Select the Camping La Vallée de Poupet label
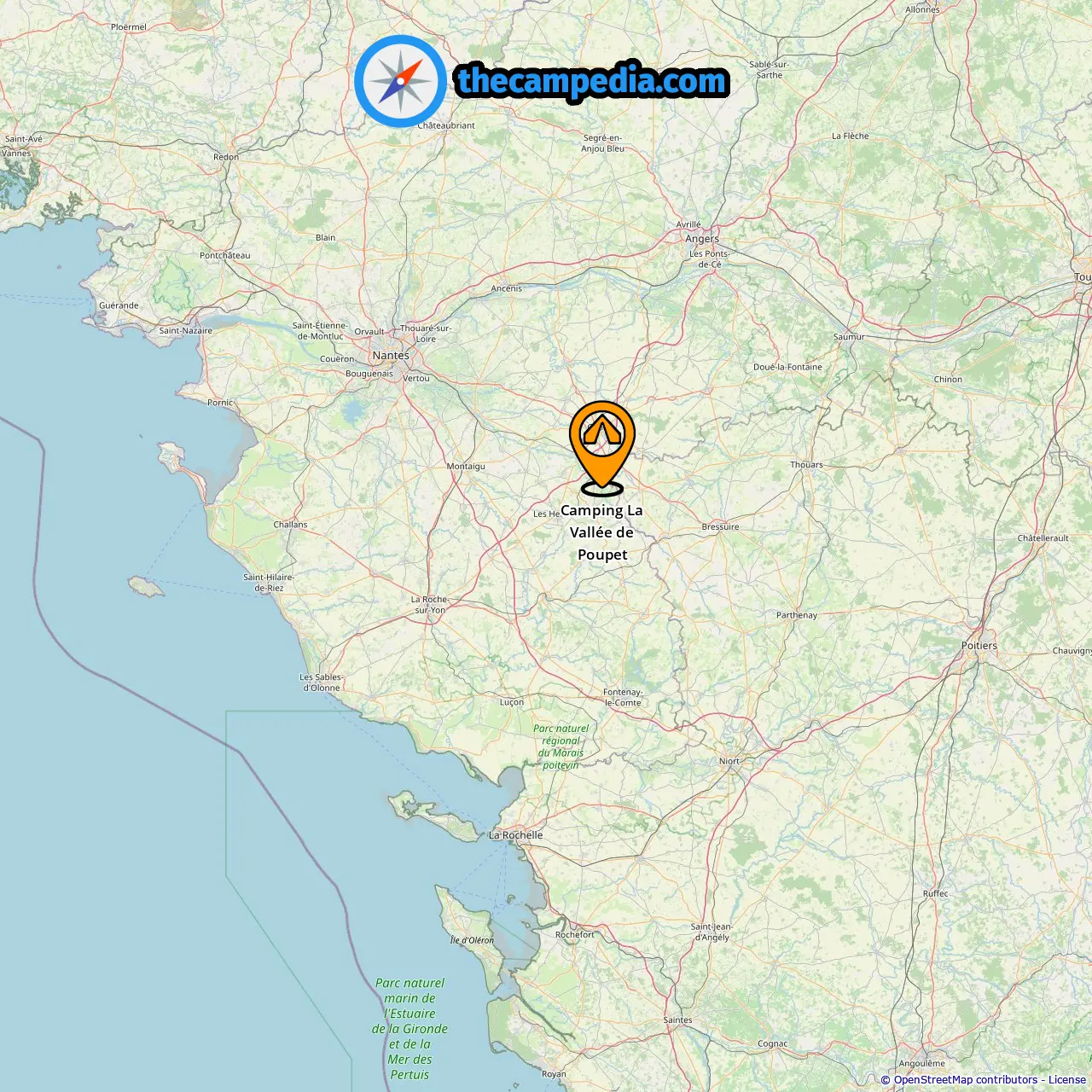1092x1092 pixels. pyautogui.click(x=602, y=532)
